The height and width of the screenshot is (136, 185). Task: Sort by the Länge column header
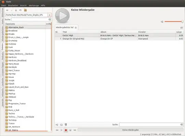pyautogui.click(x=180, y=32)
